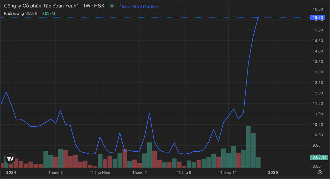The image size is (330, 179).
Task: Click the +0.90 (+6.12%) change text
Action: (x=146, y=6)
